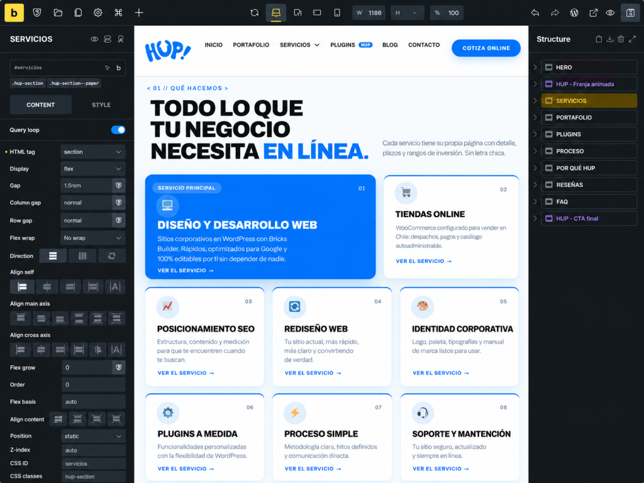Image resolution: width=644 pixels, height=483 pixels.
Task: Open the settings gear in top toolbar
Action: point(97,13)
